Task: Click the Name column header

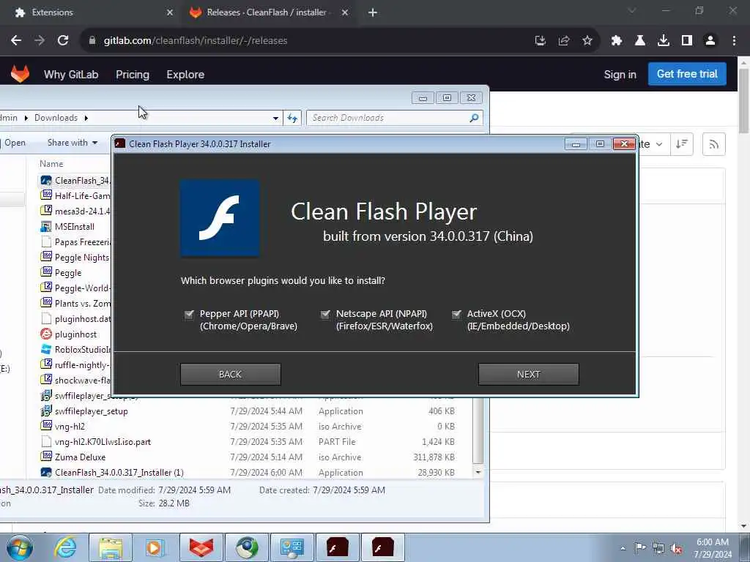Action: (x=51, y=164)
